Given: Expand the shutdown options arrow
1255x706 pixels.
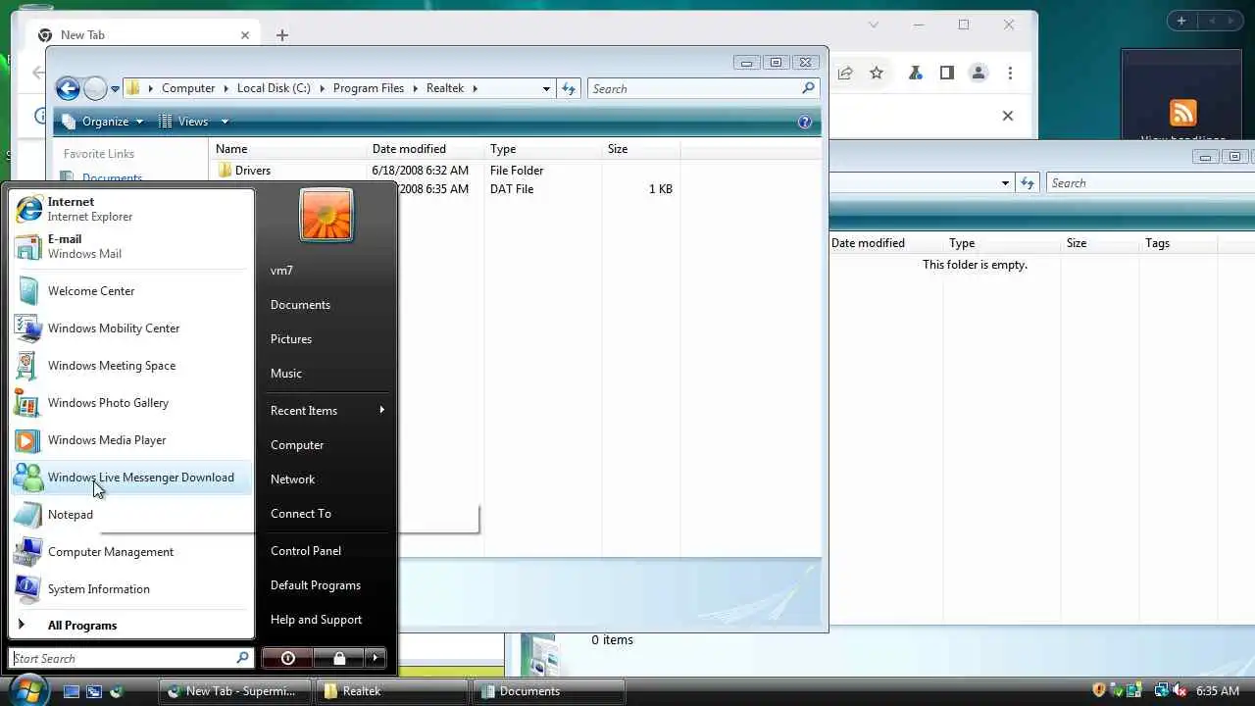Looking at the screenshot, I should [x=376, y=658].
